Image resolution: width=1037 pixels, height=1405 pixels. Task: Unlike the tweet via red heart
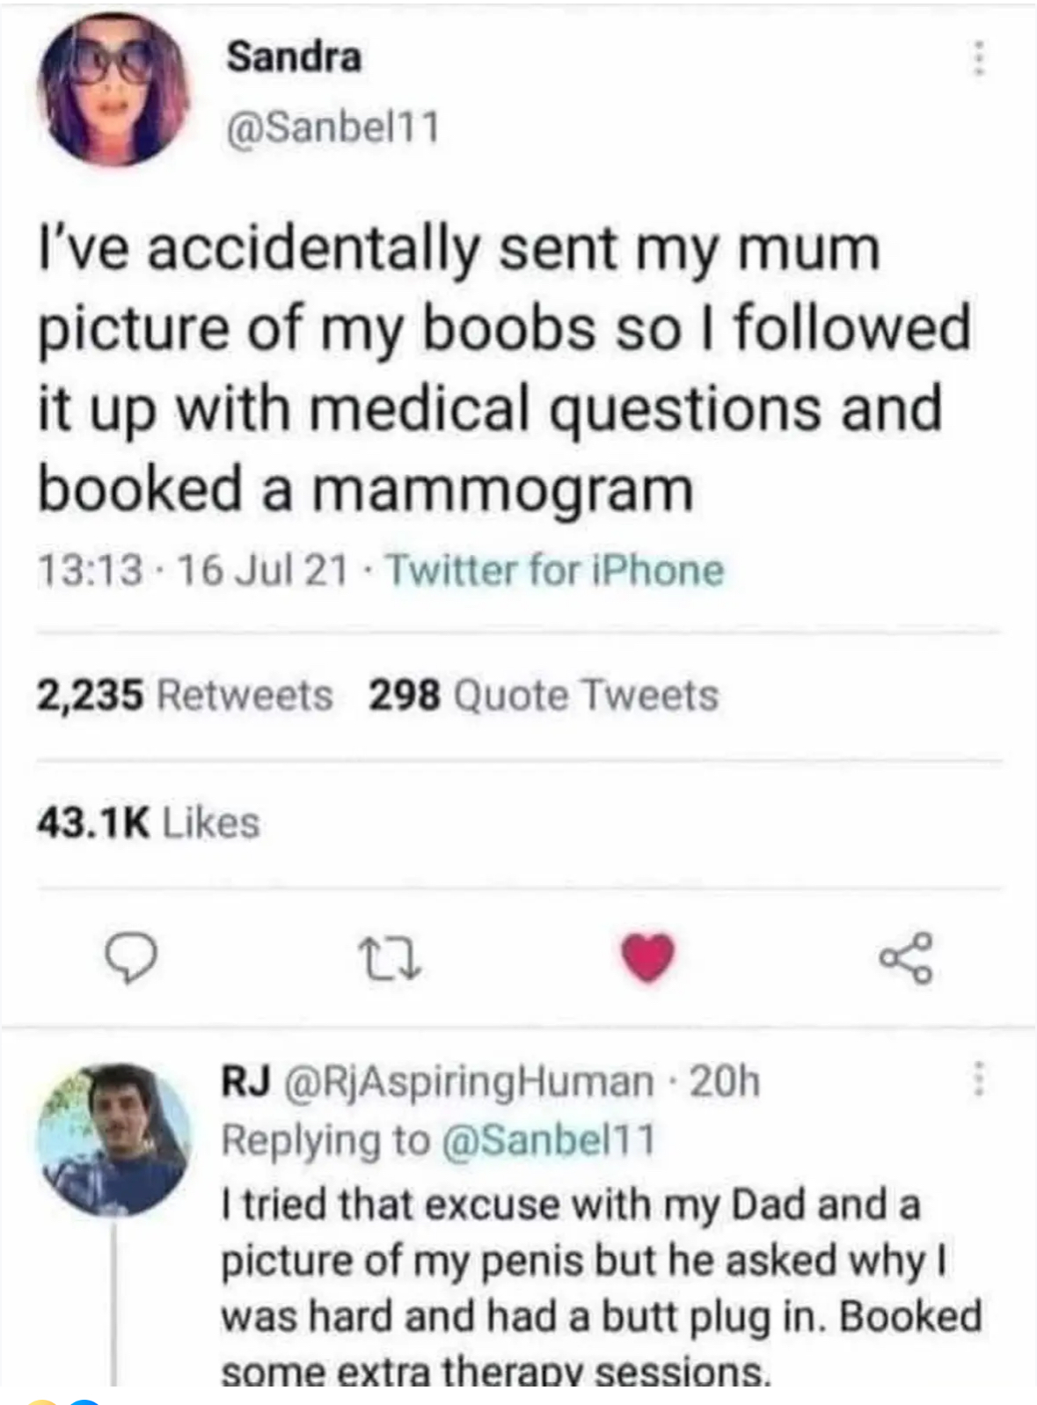point(648,956)
